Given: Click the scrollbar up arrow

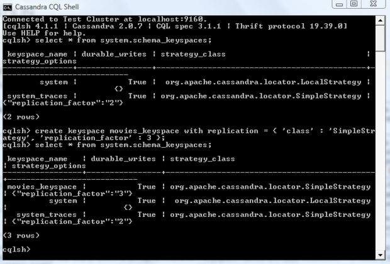Looking at the screenshot, I should (x=380, y=20).
